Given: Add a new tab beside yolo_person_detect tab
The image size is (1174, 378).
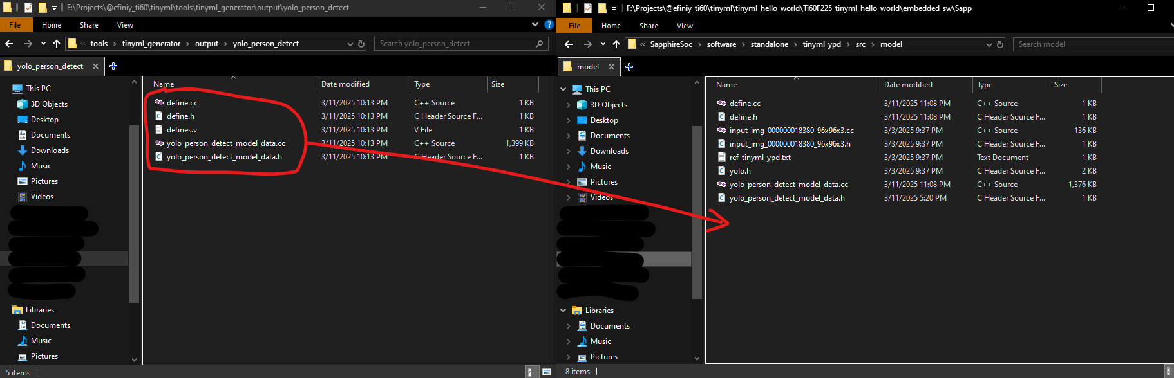Looking at the screenshot, I should pyautogui.click(x=113, y=66).
